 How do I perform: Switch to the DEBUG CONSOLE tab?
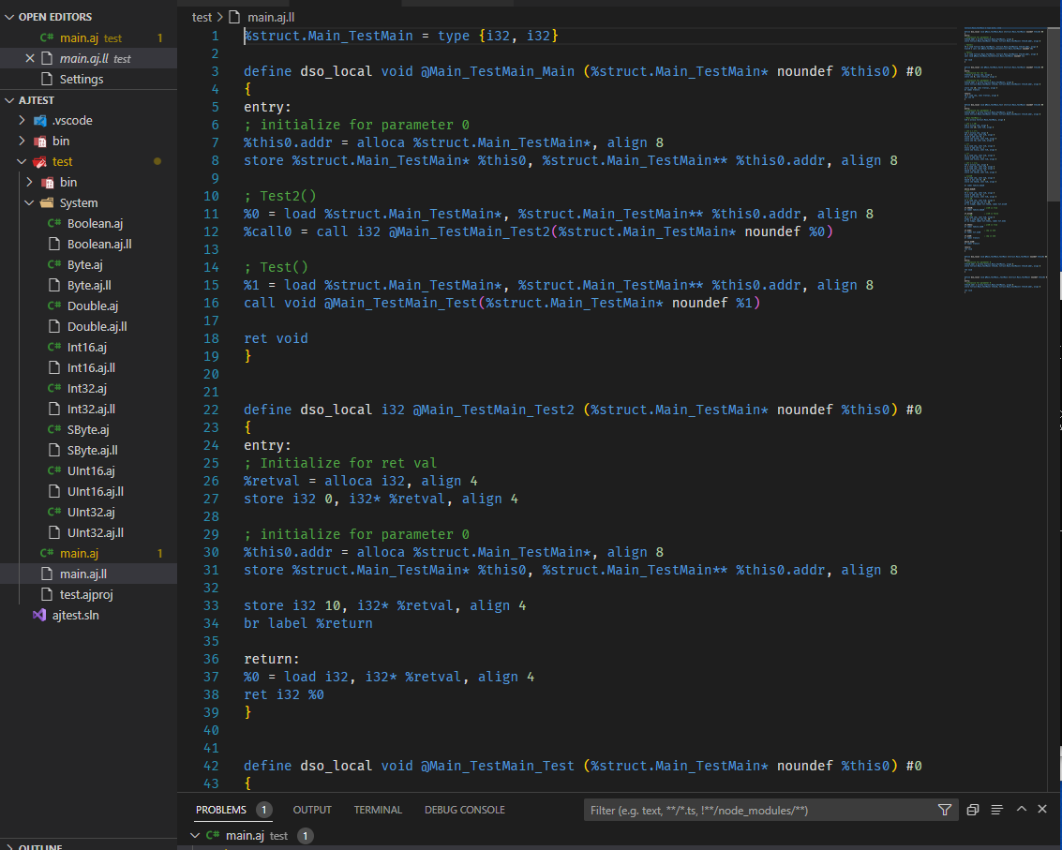tap(464, 810)
